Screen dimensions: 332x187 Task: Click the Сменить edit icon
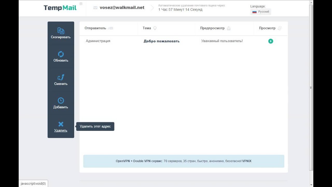pos(61,77)
